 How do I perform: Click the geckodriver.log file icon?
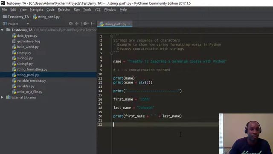click(x=14, y=41)
